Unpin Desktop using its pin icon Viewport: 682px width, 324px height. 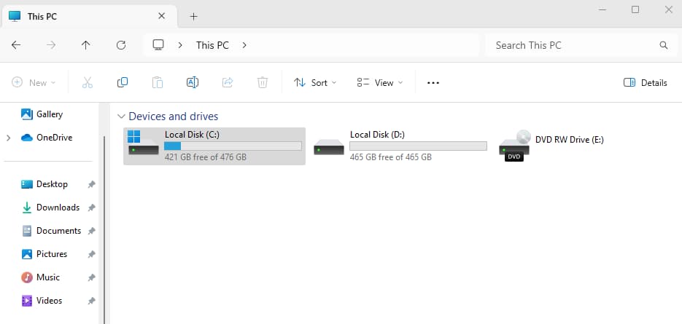pyautogui.click(x=91, y=184)
